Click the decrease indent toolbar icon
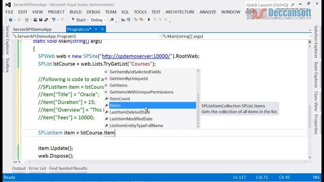The width and height of the screenshot is (324, 182). (x=123, y=20)
